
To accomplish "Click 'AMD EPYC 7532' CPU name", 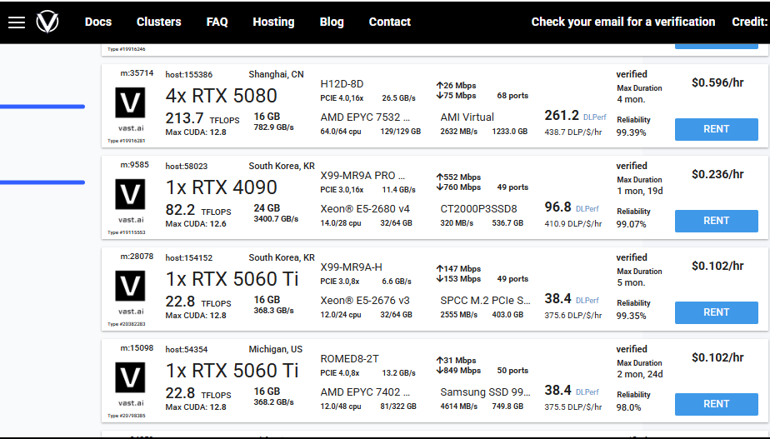I will [x=365, y=117].
